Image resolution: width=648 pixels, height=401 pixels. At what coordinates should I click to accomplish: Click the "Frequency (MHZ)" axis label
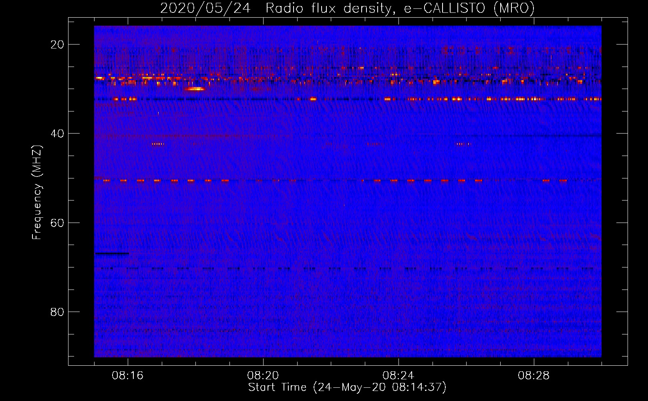(37, 192)
